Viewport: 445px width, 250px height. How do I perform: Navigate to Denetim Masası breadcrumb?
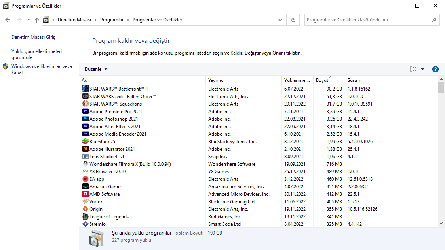pos(74,20)
